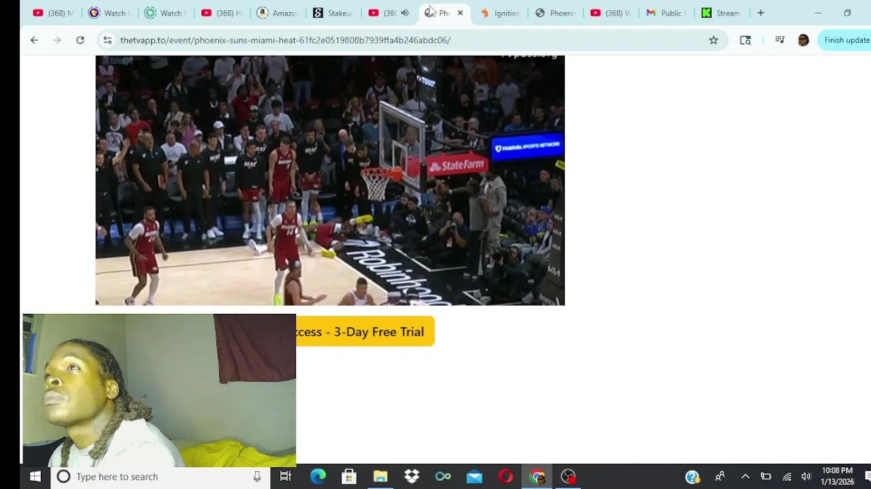Mute the YouTube tab playing audio
Viewport: 871px width, 489px height.
[405, 13]
